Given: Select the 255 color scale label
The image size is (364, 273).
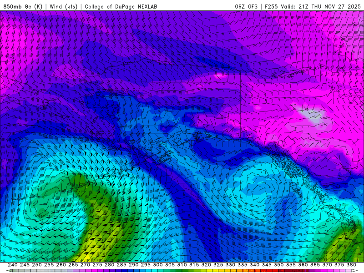Looking at the screenshot, I should (49, 265).
